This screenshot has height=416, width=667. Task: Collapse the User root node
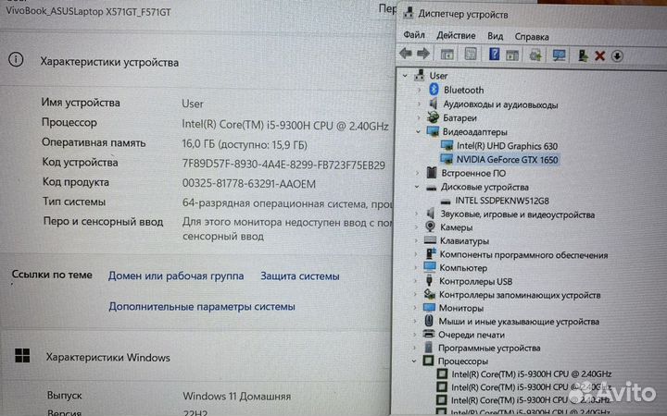click(406, 76)
